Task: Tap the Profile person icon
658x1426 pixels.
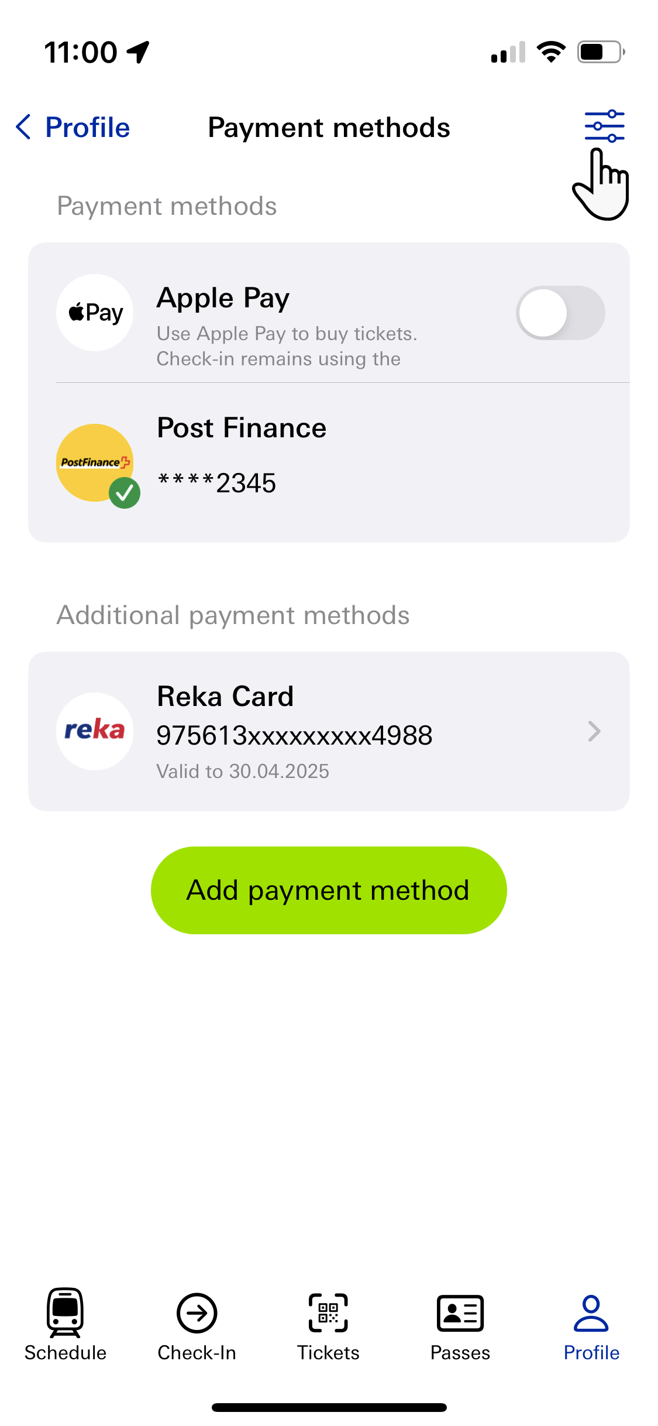Action: coord(591,1313)
